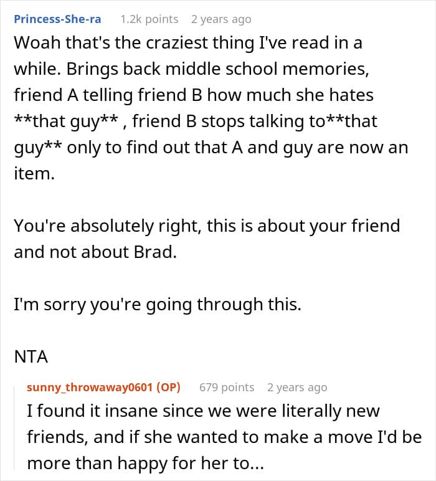This screenshot has height=481, width=436.
Task: Click the paragraph starting 'Woah that's the craziest'
Action: (x=211, y=108)
